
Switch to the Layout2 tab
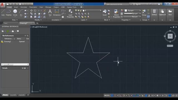(22, 95)
